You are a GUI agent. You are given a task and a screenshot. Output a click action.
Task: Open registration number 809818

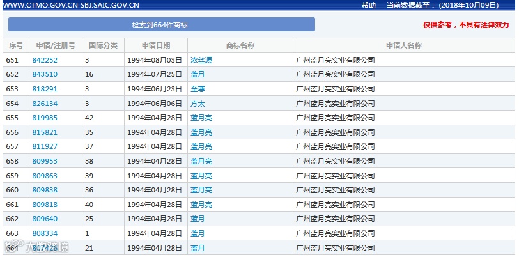(45, 205)
